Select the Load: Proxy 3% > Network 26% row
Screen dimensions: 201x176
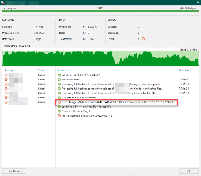86,107
